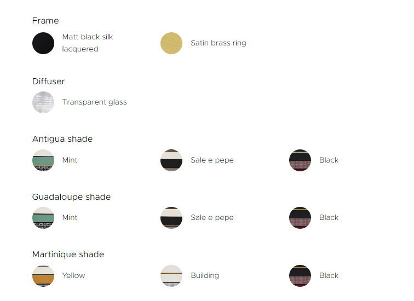This screenshot has width=414, height=301.
Task: Click the Transparent glass label
Action: pyautogui.click(x=94, y=102)
